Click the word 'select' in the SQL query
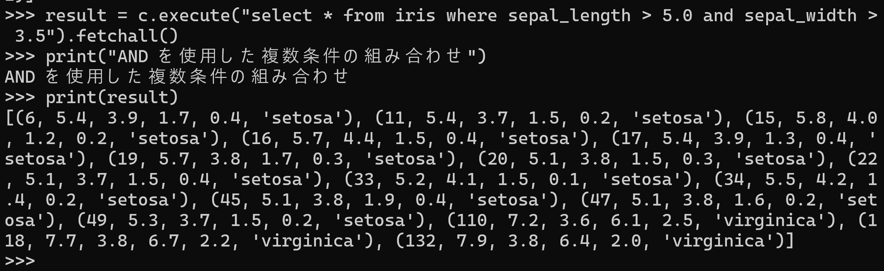The image size is (884, 271). [x=281, y=16]
